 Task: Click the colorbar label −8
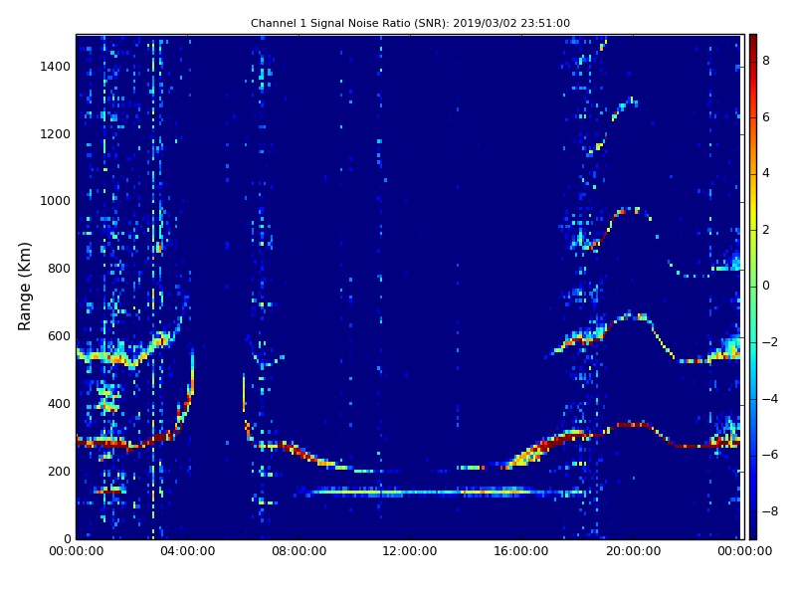point(769,511)
